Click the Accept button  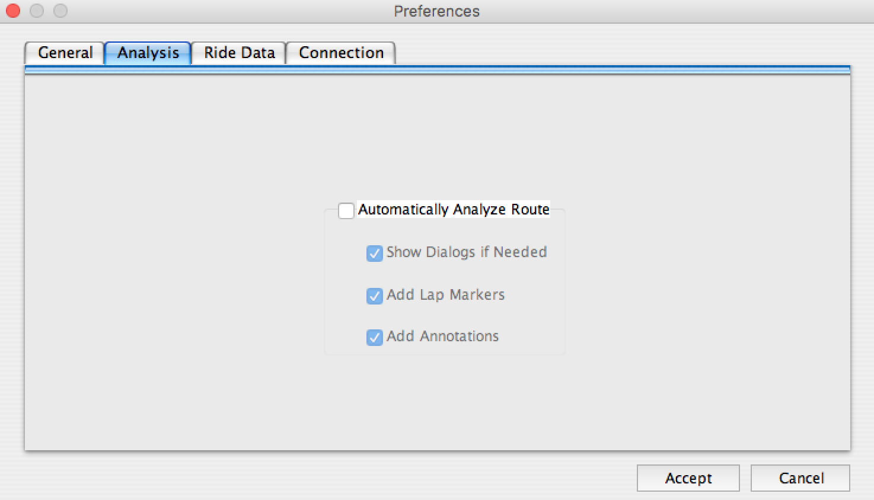688,478
